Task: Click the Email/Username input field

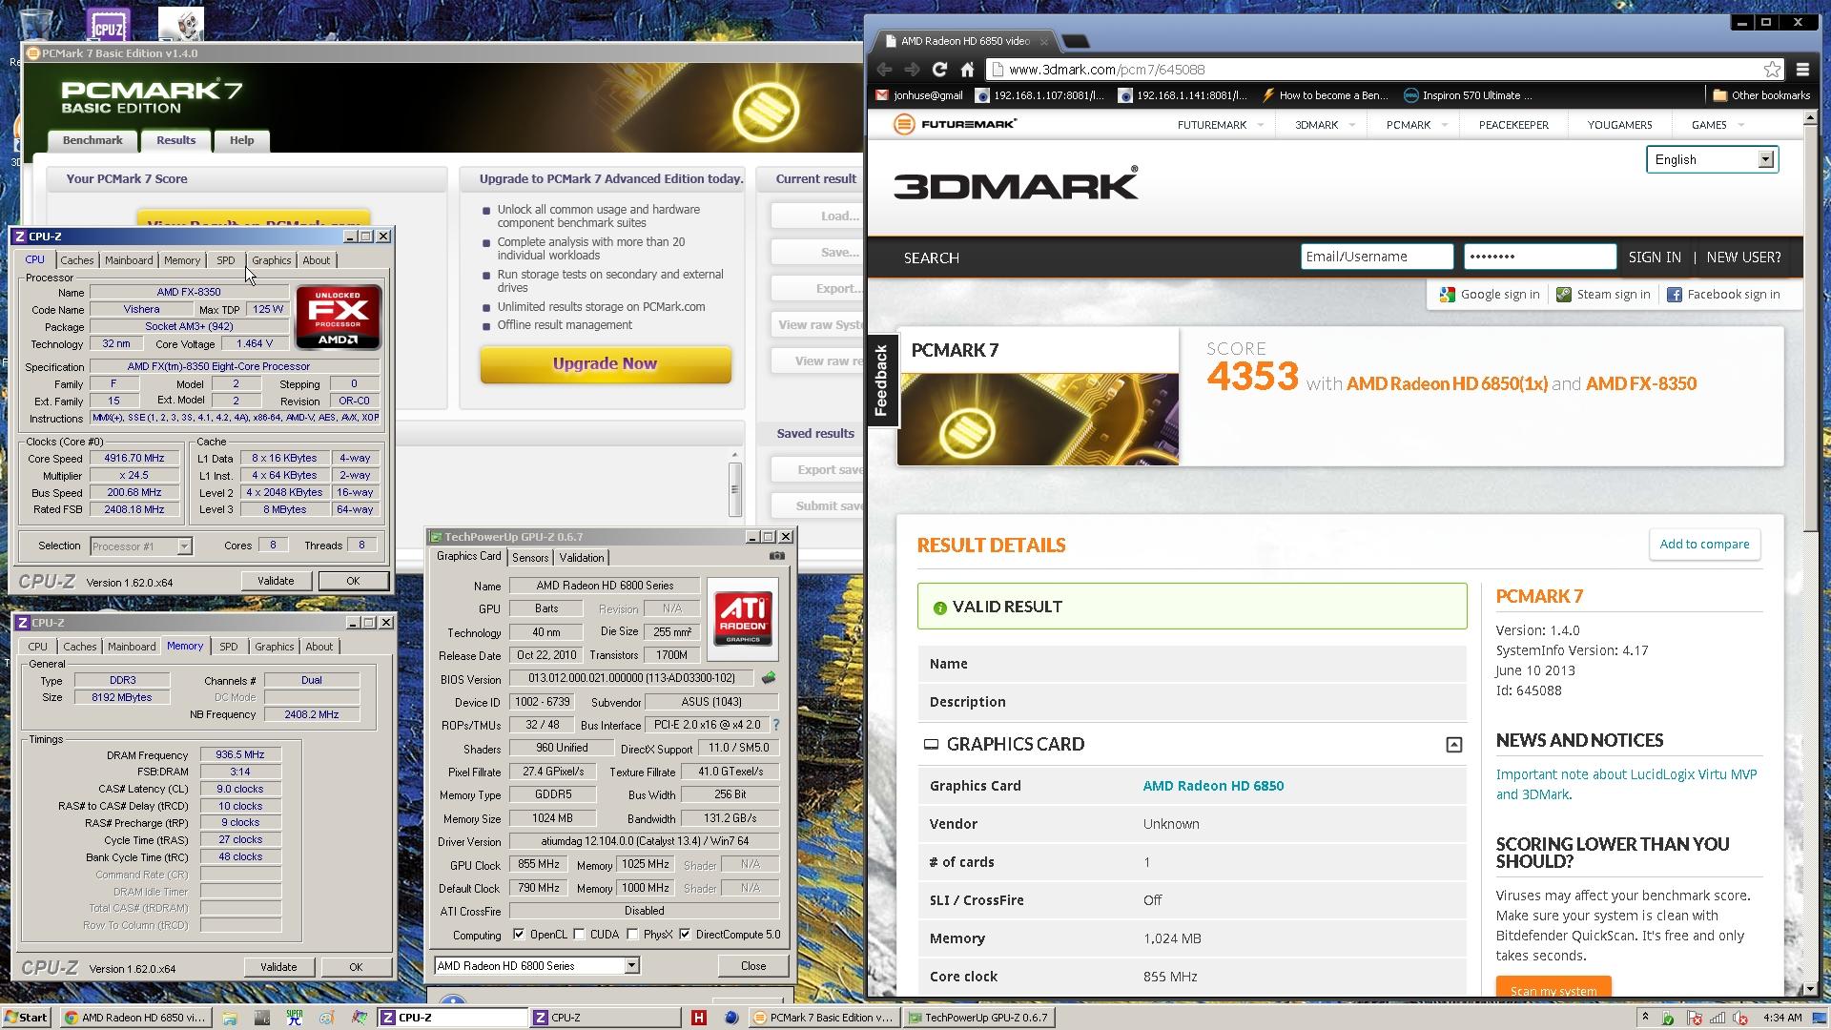Action: (1376, 256)
